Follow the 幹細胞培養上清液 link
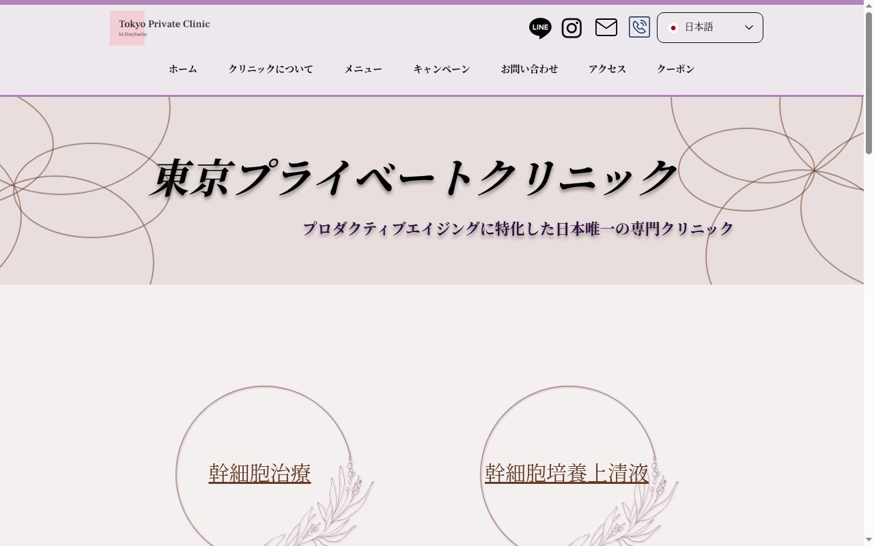Image resolution: width=874 pixels, height=546 pixels. tap(567, 472)
